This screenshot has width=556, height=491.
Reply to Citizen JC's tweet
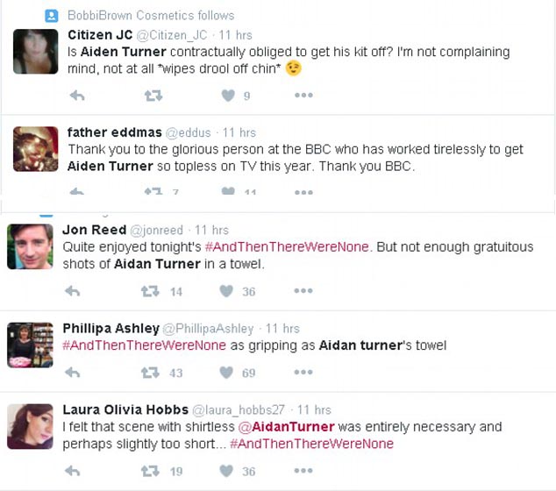pyautogui.click(x=76, y=96)
